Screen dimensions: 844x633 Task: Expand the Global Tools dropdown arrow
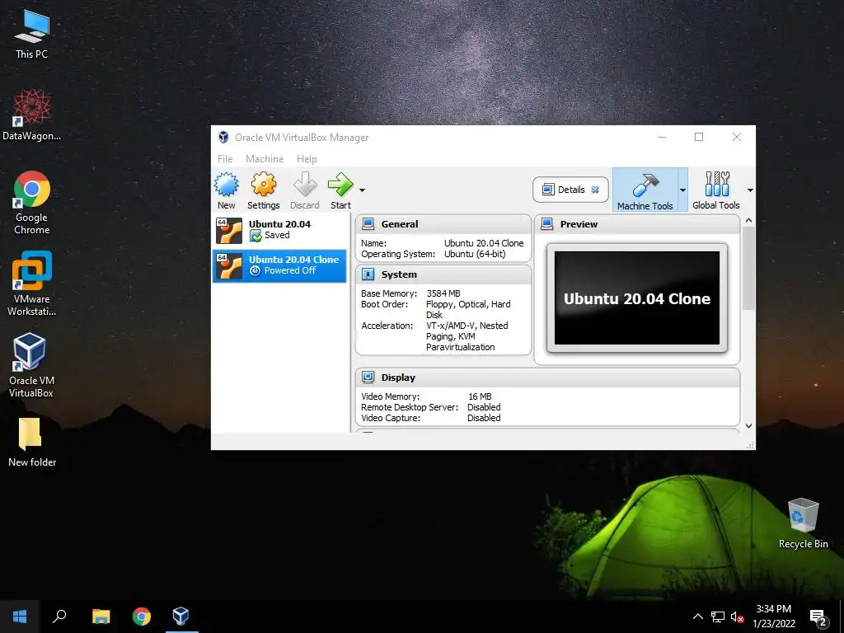pos(750,190)
